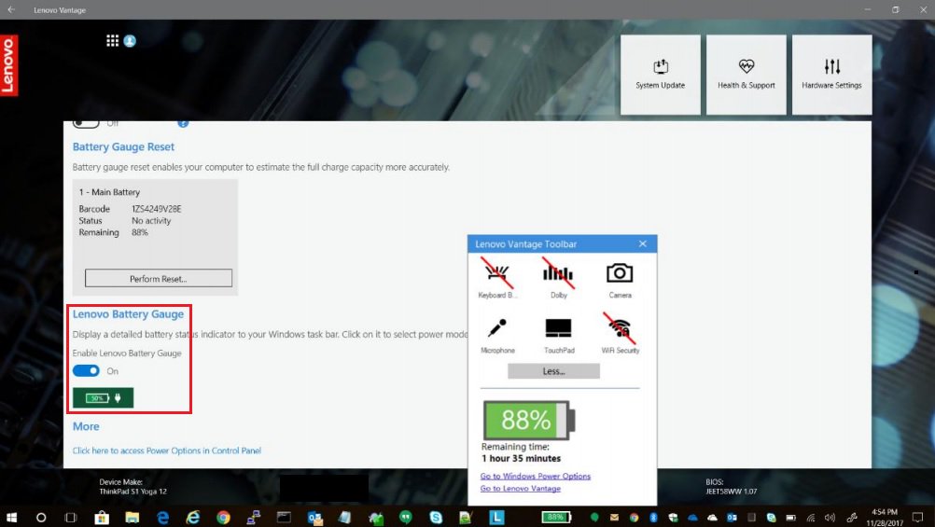Open the Wi-Fi network tray icon
The image size is (935, 527).
click(x=810, y=517)
